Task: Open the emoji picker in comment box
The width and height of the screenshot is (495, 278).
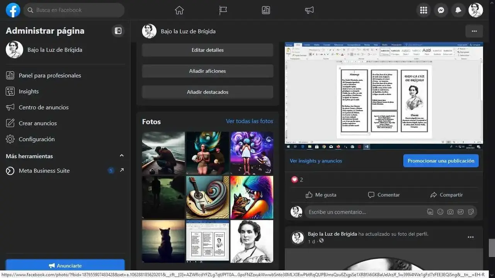Action: pyautogui.click(x=440, y=212)
